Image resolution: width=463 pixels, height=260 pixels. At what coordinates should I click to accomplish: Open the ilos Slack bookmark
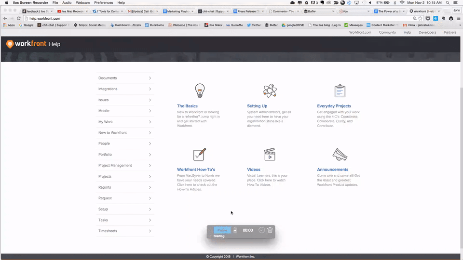pos(213,25)
